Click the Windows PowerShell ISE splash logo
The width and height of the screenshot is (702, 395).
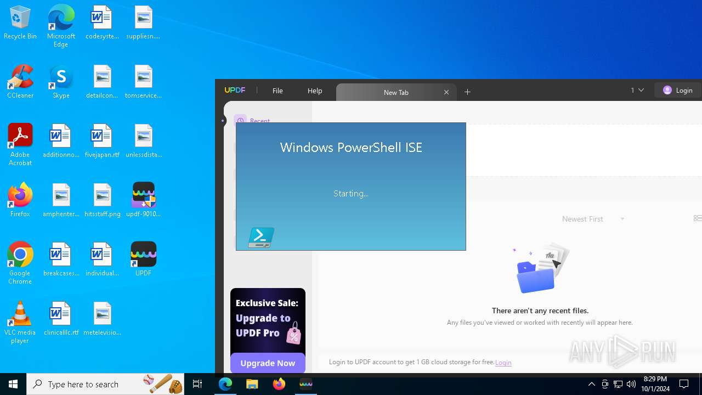[261, 238]
